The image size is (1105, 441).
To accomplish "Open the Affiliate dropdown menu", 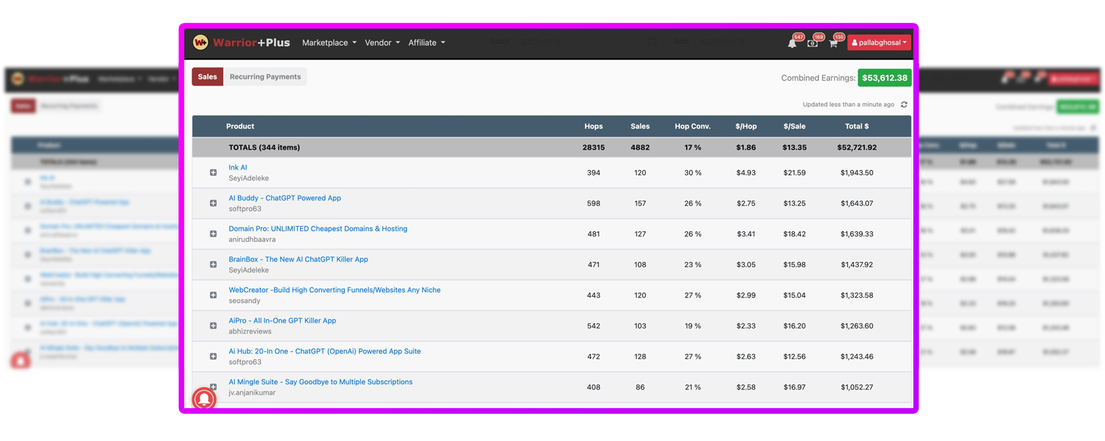I will (426, 43).
